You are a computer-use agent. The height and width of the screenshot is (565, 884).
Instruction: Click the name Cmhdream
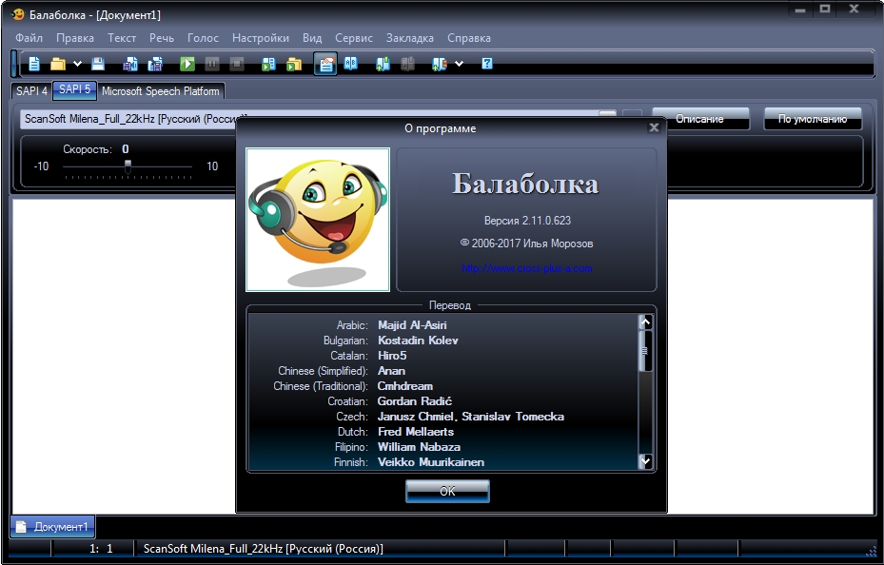coord(404,386)
